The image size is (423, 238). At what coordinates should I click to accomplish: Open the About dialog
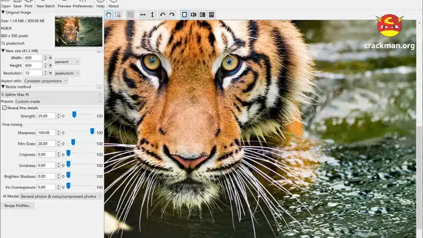point(114,4)
